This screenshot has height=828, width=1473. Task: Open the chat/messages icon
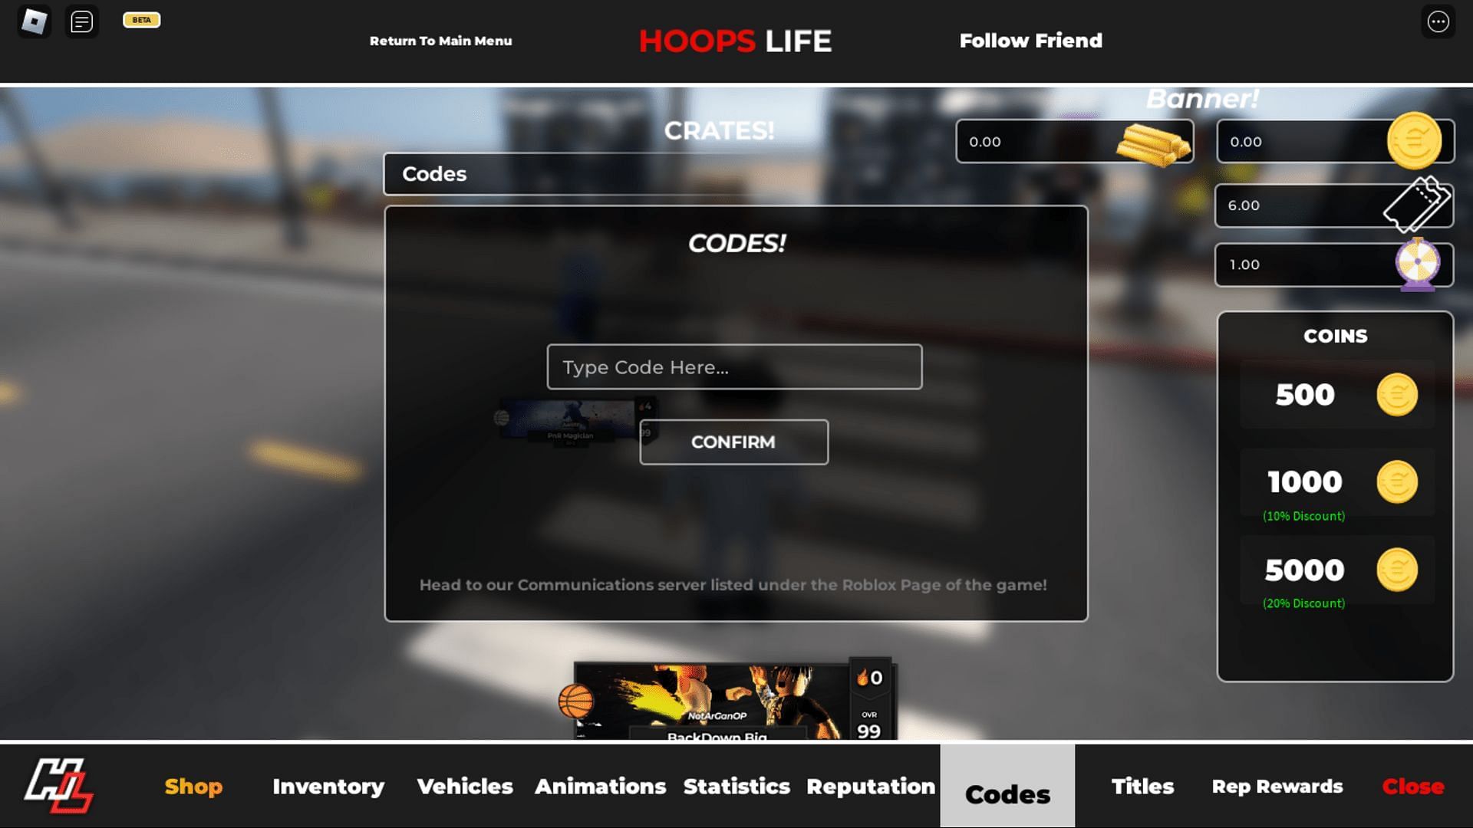tap(81, 20)
